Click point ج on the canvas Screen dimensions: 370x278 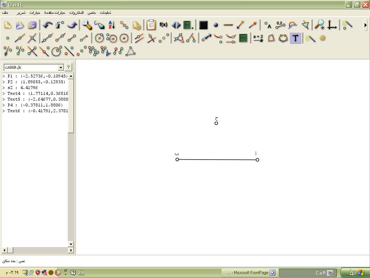coord(216,123)
